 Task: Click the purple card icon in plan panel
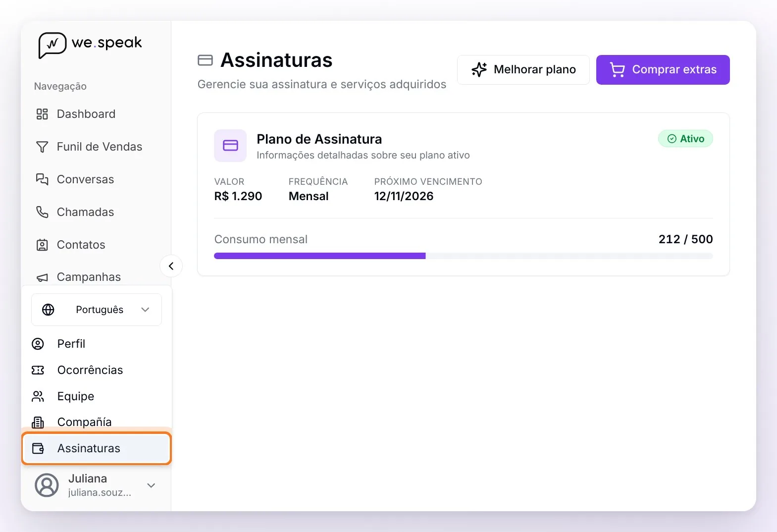click(x=230, y=146)
